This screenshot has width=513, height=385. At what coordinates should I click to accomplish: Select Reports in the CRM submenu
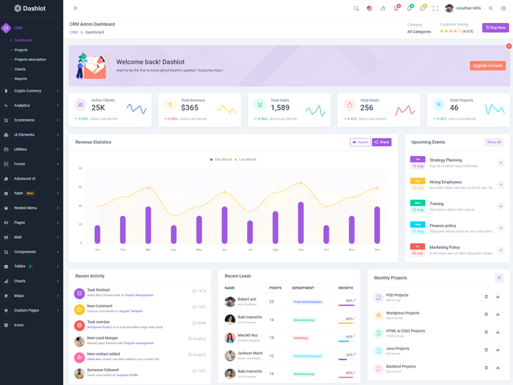tap(21, 79)
